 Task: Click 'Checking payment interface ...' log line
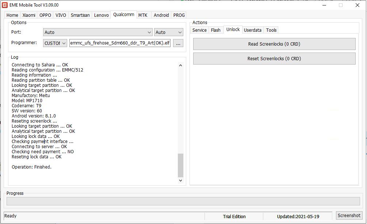[42, 142]
